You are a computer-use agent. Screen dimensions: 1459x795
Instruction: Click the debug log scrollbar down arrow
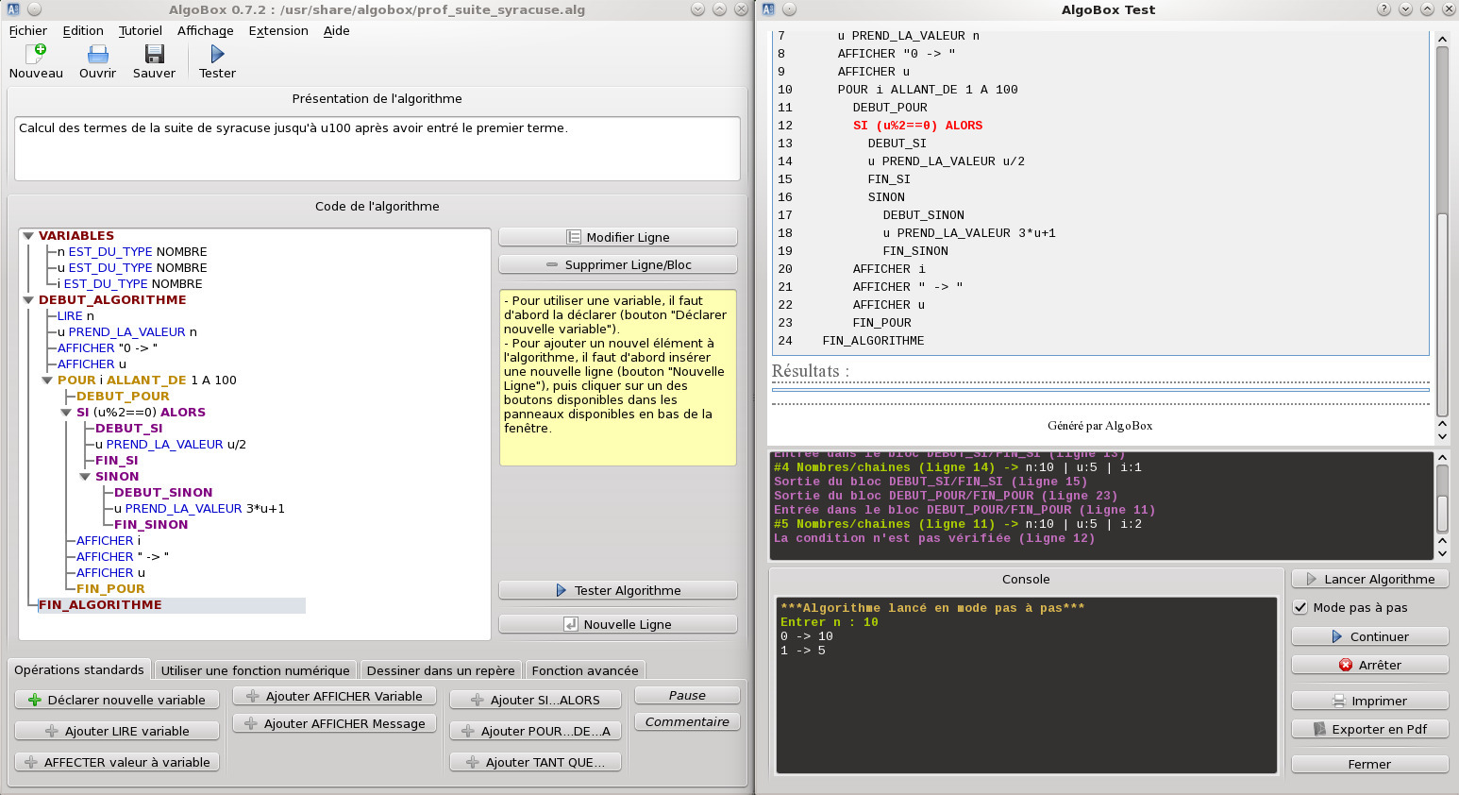point(1442,553)
